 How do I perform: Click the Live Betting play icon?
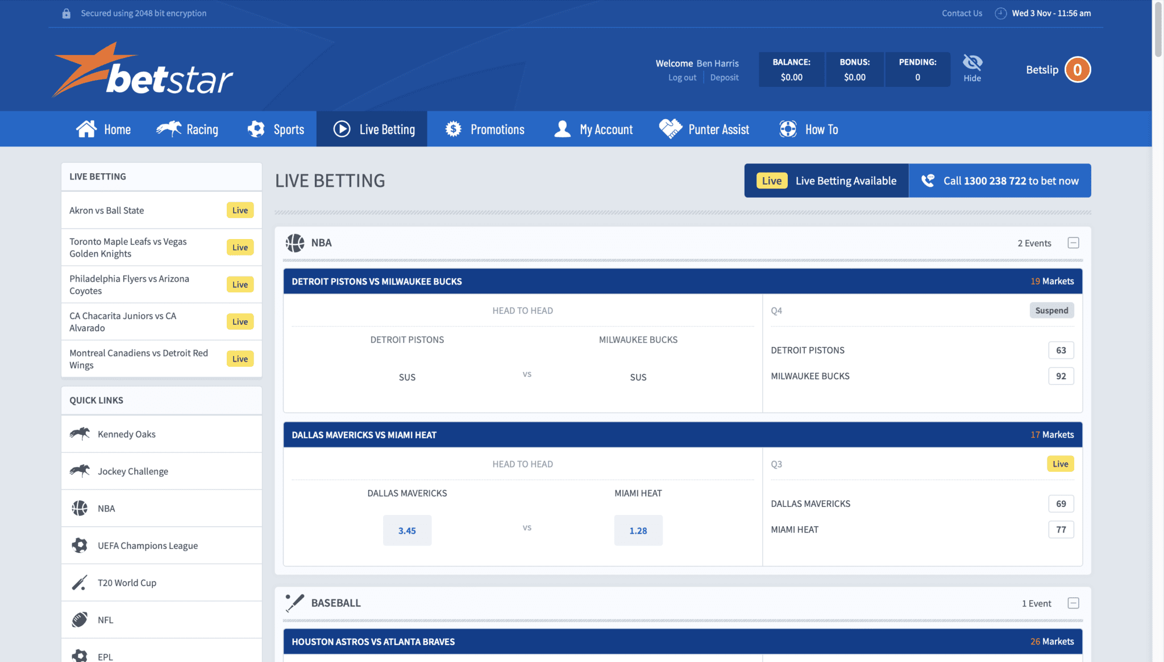342,129
